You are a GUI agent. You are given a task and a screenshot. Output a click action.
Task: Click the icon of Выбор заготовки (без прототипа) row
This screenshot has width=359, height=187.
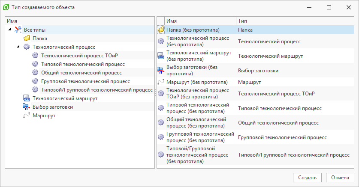point(161,70)
